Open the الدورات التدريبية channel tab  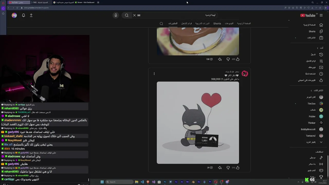pos(202,23)
